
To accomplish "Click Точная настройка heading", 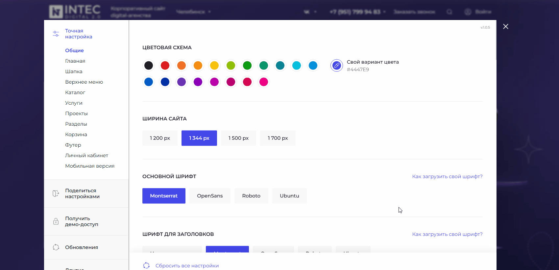I will pyautogui.click(x=79, y=34).
